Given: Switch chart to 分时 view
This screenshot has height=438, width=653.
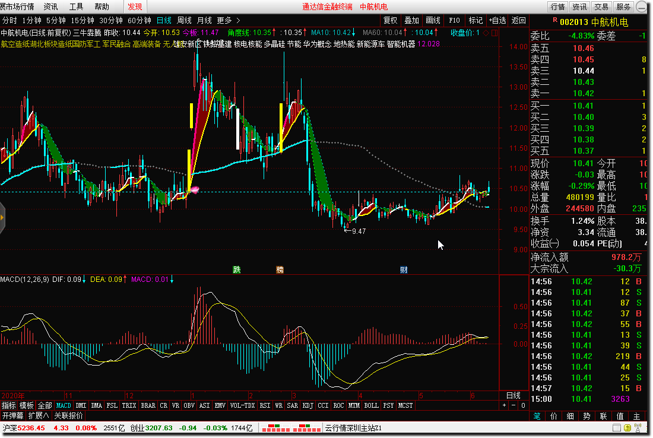Looking at the screenshot, I should click(9, 20).
